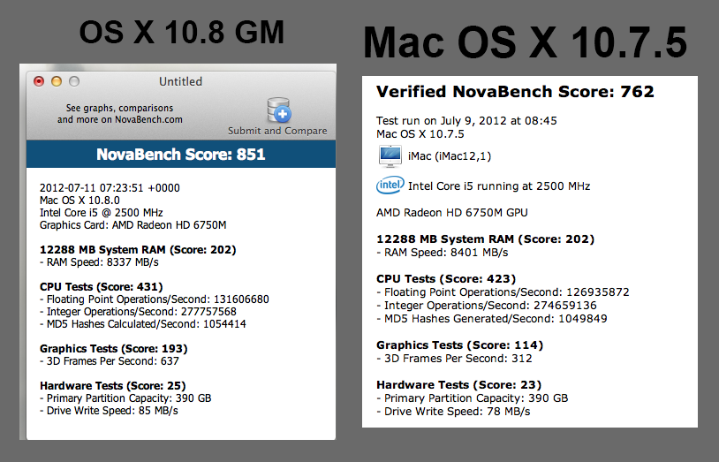Click Drive Write Speed: 78 MB/s line
The width and height of the screenshot is (719, 462).
click(x=453, y=412)
